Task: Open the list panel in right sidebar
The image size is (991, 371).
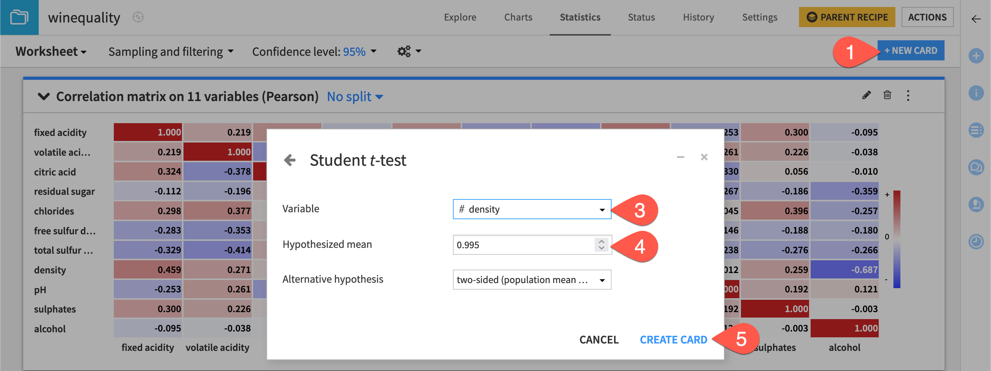Action: coord(976,130)
